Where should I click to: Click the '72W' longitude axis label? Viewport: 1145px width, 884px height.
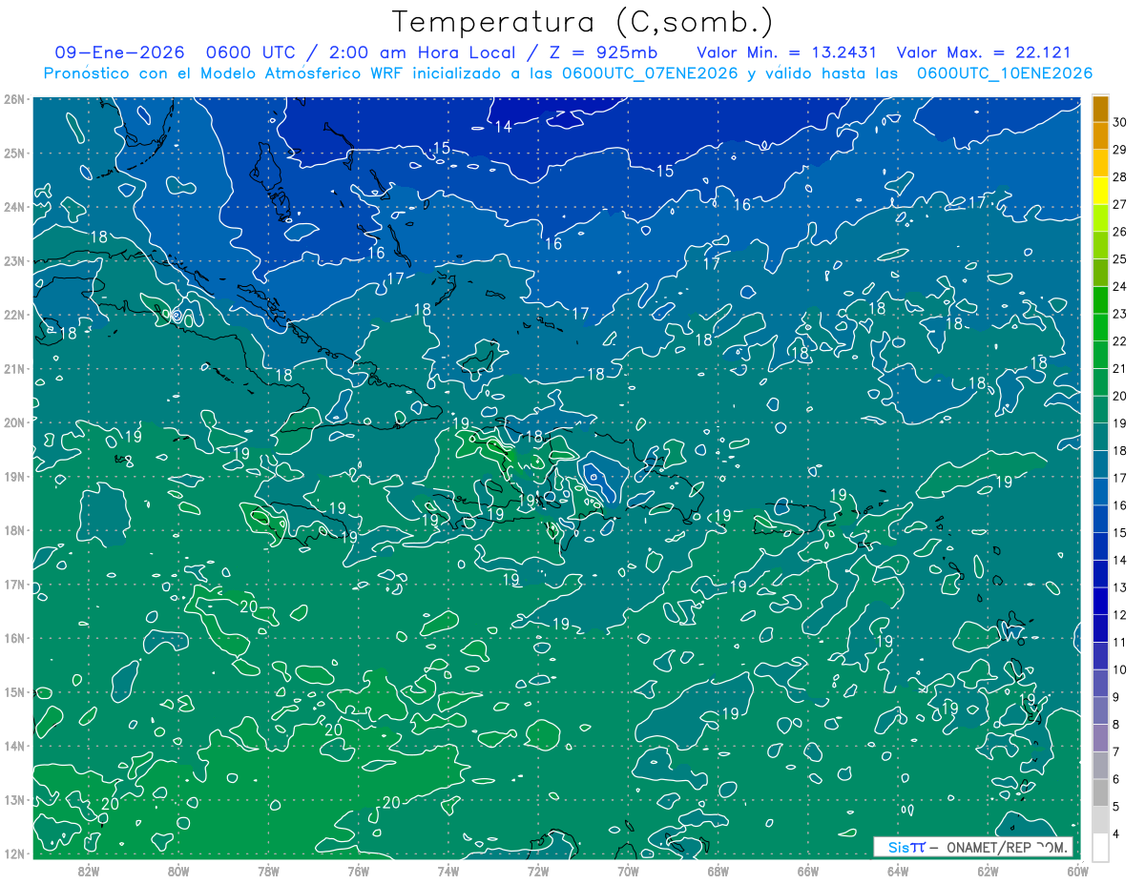click(x=538, y=871)
